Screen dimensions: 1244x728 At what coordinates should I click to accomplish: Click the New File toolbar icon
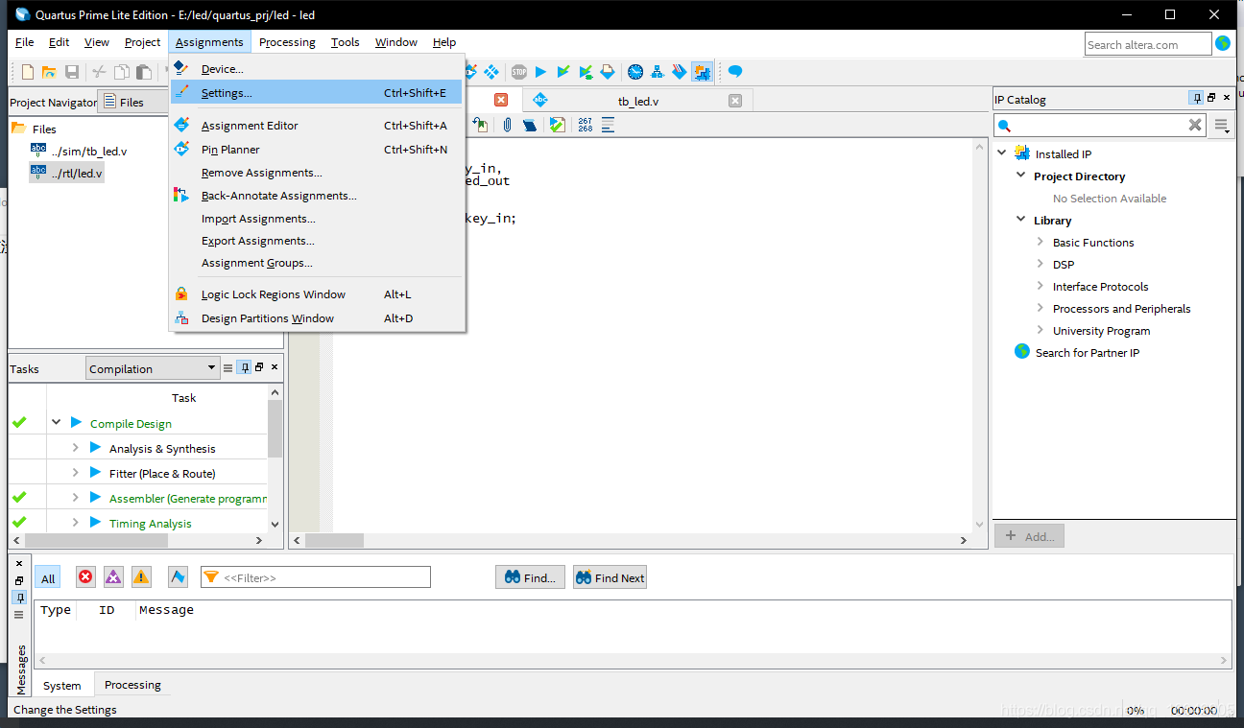[x=28, y=72]
